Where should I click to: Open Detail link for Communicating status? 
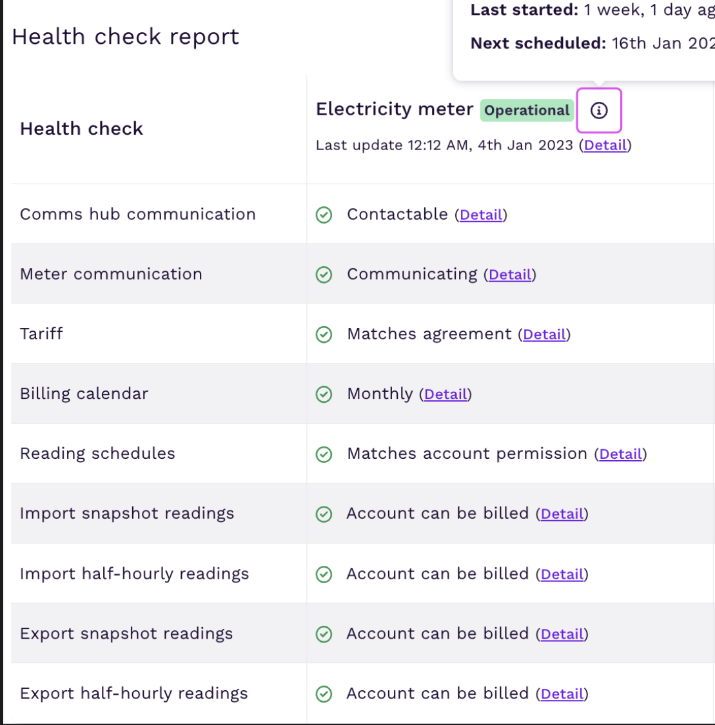point(510,275)
